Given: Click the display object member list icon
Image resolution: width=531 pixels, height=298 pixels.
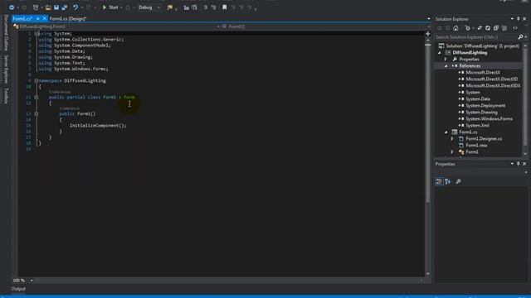Looking at the screenshot, I should [186, 7].
